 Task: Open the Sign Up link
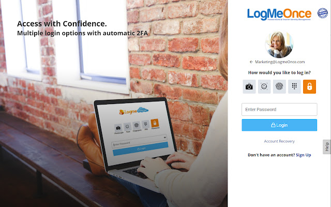pos(304,155)
